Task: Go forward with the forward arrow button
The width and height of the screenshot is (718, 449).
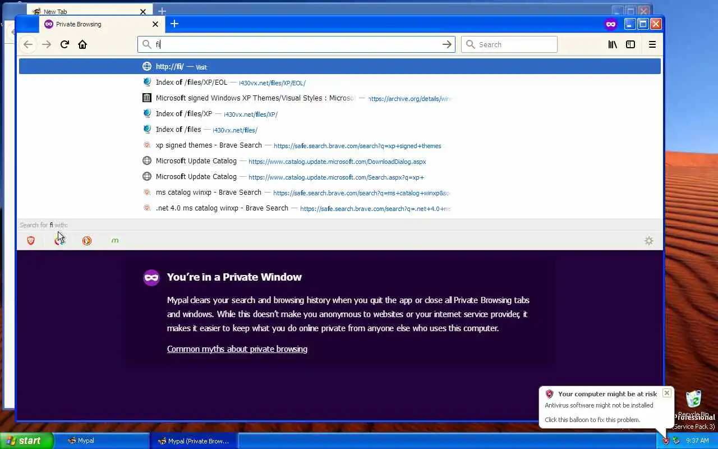Action: tap(47, 44)
